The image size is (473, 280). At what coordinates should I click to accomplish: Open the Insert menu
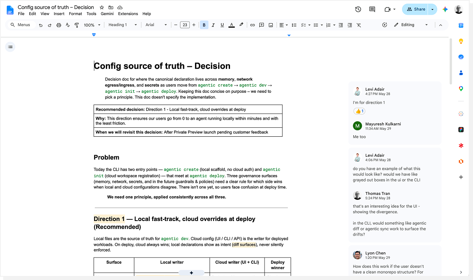click(x=59, y=13)
